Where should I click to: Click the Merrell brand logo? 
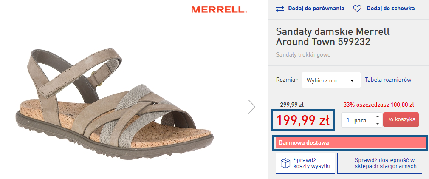[x=218, y=9]
